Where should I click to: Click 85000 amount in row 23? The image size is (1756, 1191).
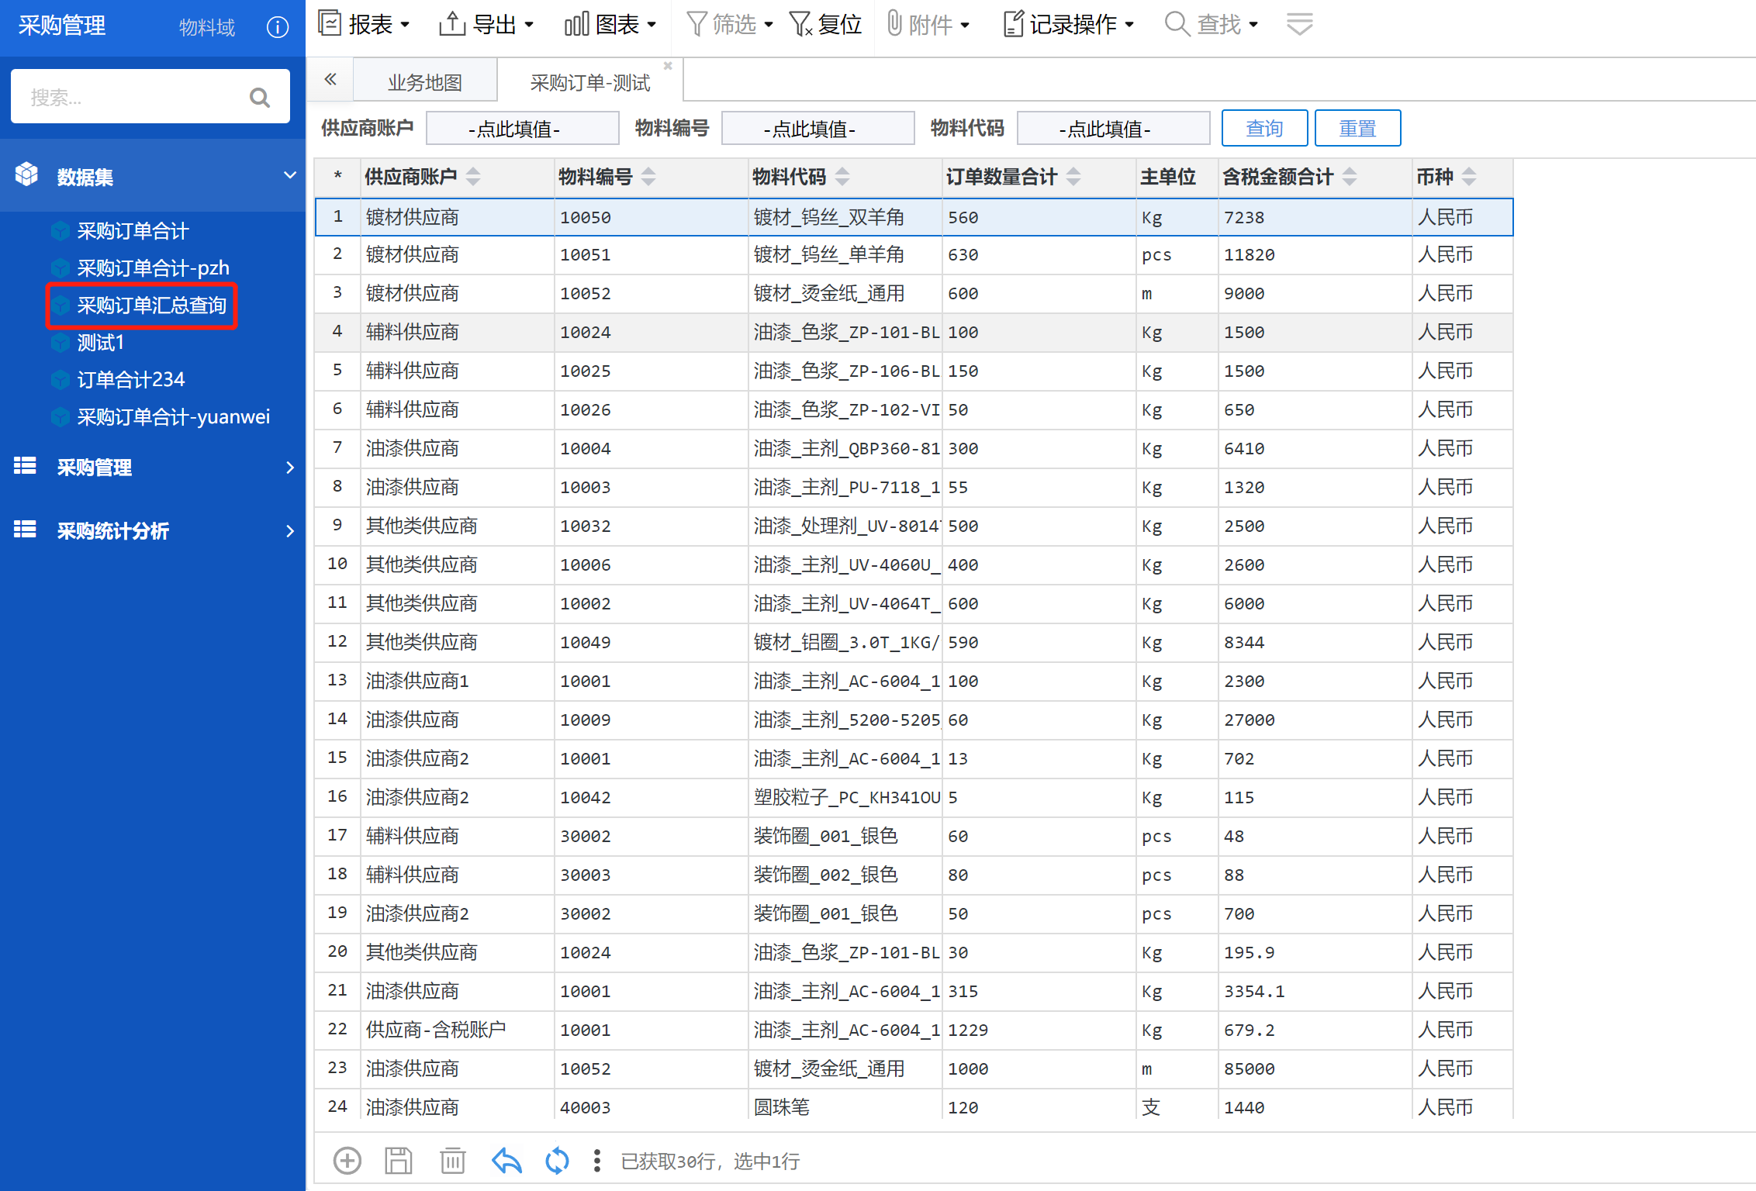pos(1314,1068)
